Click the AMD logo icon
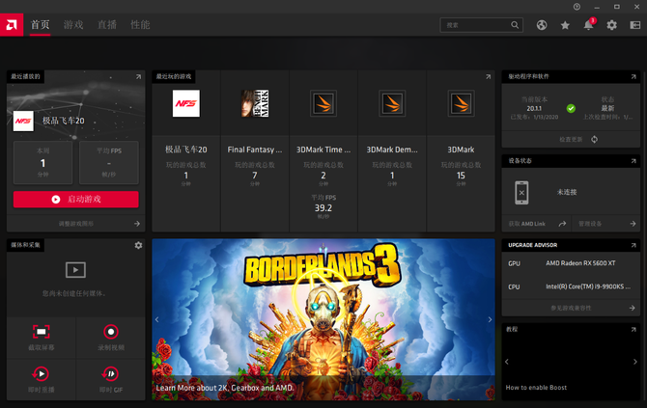The image size is (647, 408). [x=12, y=25]
